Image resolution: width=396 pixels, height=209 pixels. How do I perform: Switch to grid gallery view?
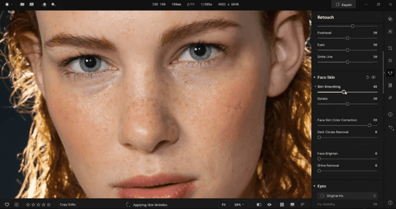click(x=282, y=204)
